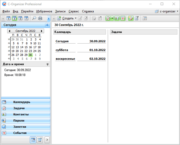
Task: Select the 7-day view icon
Action: pyautogui.click(x=26, y=19)
